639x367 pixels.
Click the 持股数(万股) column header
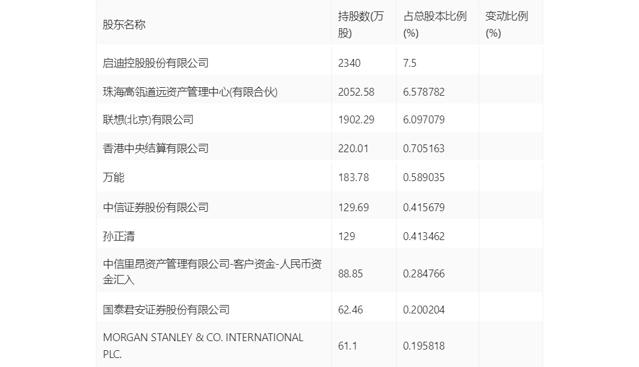pyautogui.click(x=360, y=25)
